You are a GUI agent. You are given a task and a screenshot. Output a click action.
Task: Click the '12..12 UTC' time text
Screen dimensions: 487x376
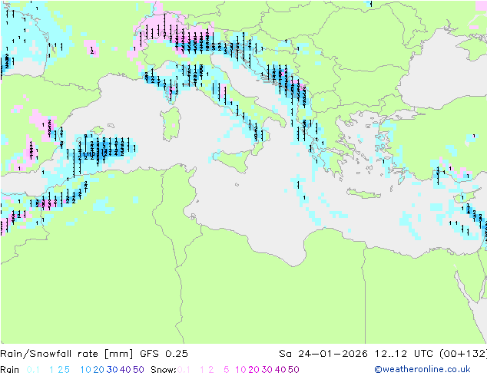point(404,354)
